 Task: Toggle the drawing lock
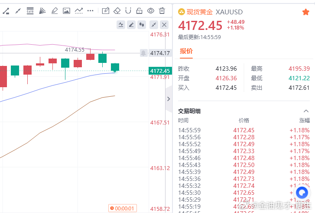pos(139,11)
